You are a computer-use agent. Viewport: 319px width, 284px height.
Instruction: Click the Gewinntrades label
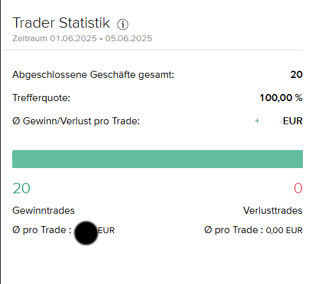[x=44, y=211]
